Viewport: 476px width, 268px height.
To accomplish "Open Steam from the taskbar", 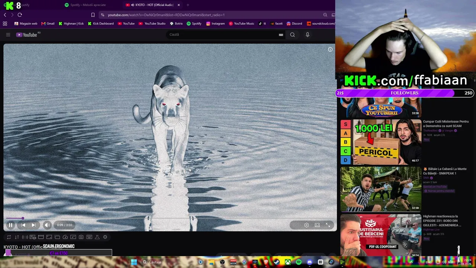I will pyautogui.click(x=277, y=262).
